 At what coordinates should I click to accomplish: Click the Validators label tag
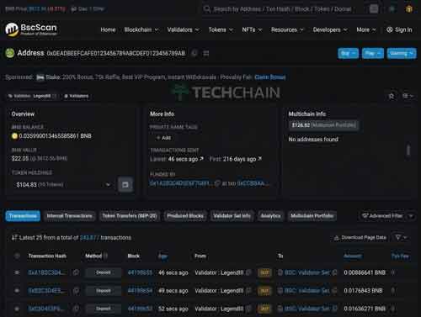point(77,96)
